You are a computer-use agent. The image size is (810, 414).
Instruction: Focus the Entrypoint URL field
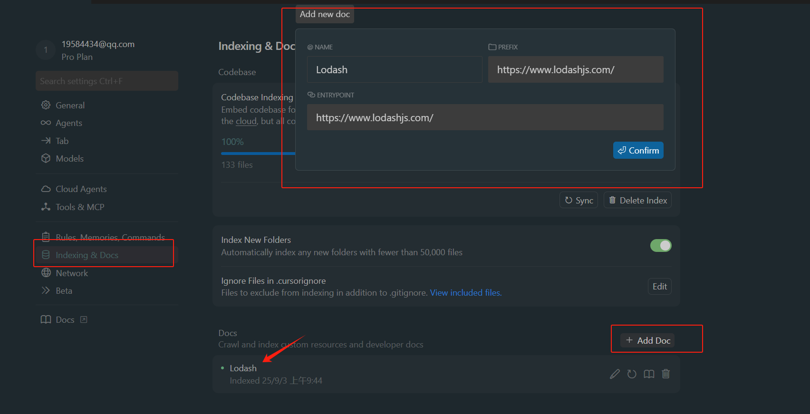click(485, 118)
